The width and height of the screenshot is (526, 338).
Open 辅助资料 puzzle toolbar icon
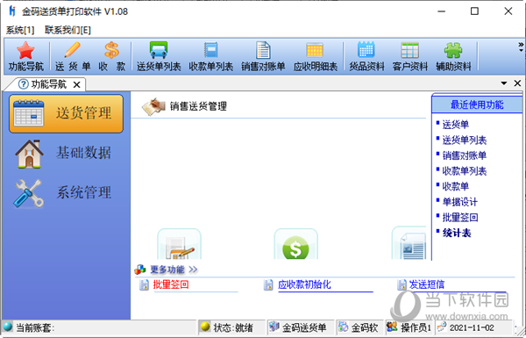(x=453, y=56)
